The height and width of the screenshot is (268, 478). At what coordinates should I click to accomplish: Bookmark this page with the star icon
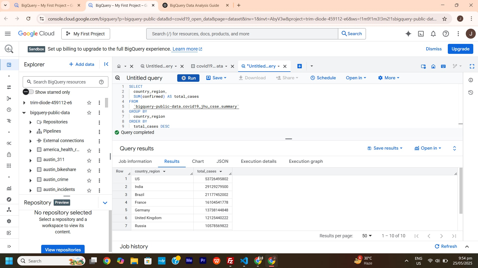[x=445, y=19]
